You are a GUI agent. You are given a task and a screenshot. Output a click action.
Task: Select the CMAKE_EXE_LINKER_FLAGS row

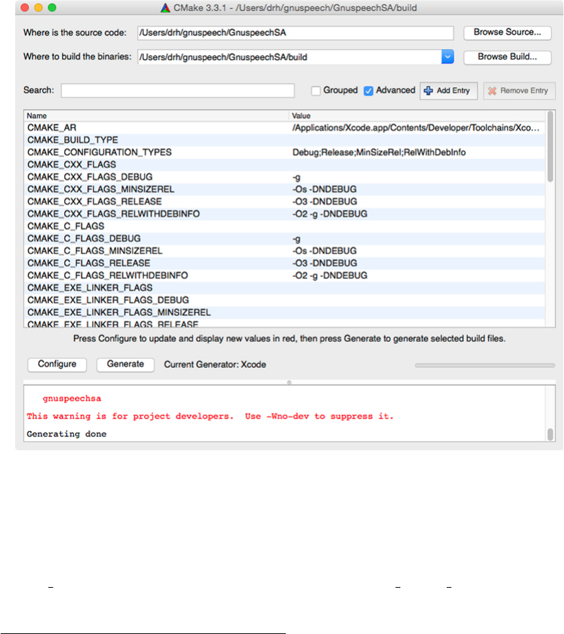coord(284,288)
